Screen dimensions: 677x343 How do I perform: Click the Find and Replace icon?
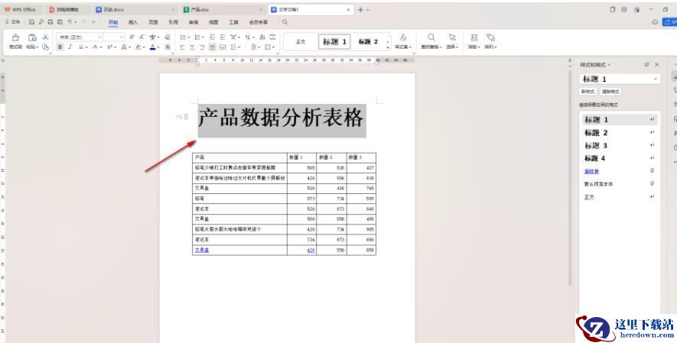pyautogui.click(x=431, y=38)
